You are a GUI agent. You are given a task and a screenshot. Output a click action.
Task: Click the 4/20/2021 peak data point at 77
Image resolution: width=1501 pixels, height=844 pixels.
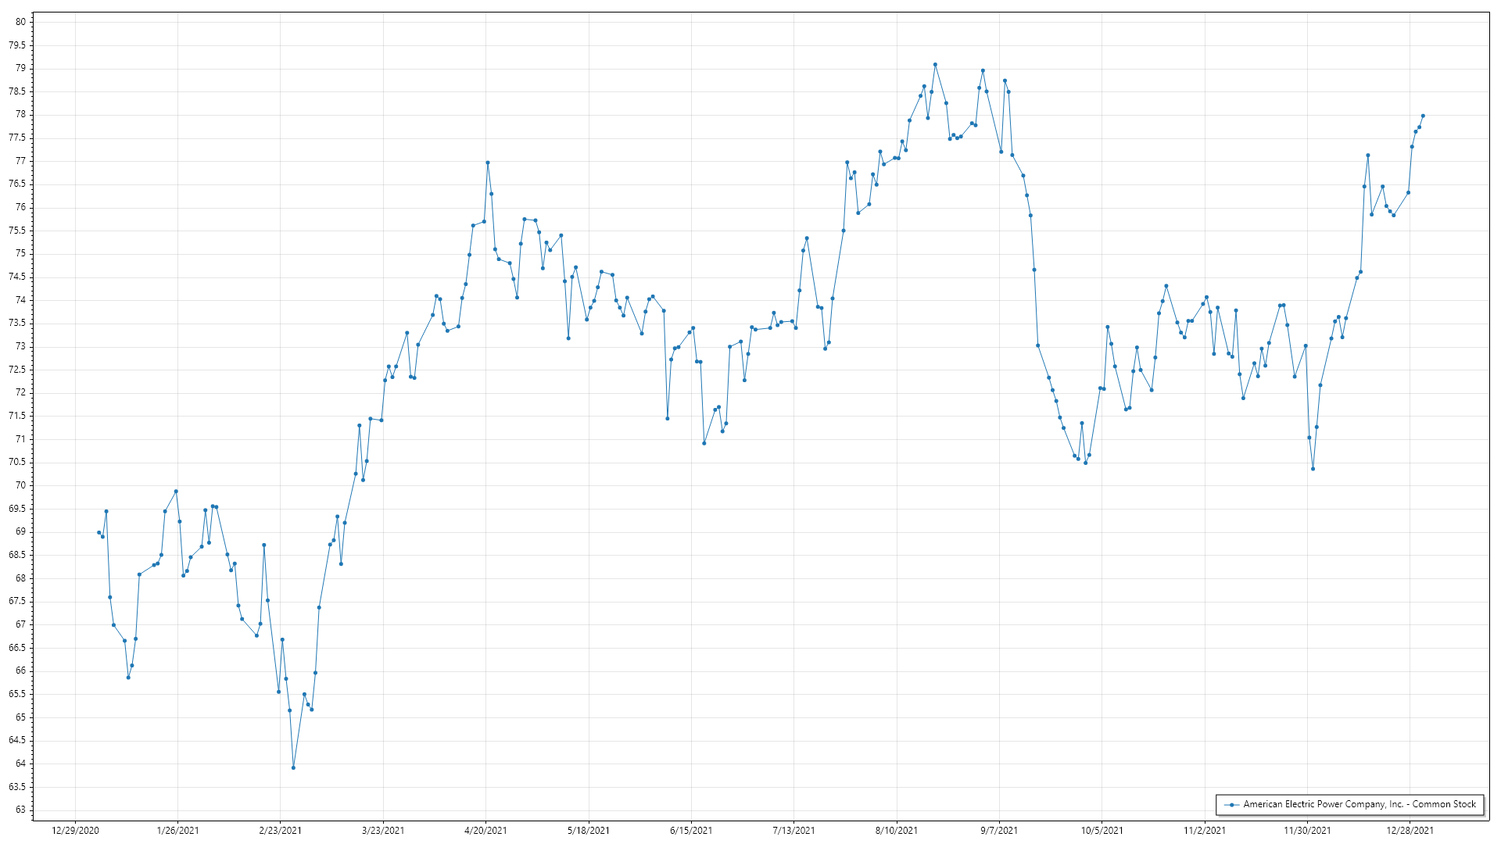pyautogui.click(x=488, y=163)
